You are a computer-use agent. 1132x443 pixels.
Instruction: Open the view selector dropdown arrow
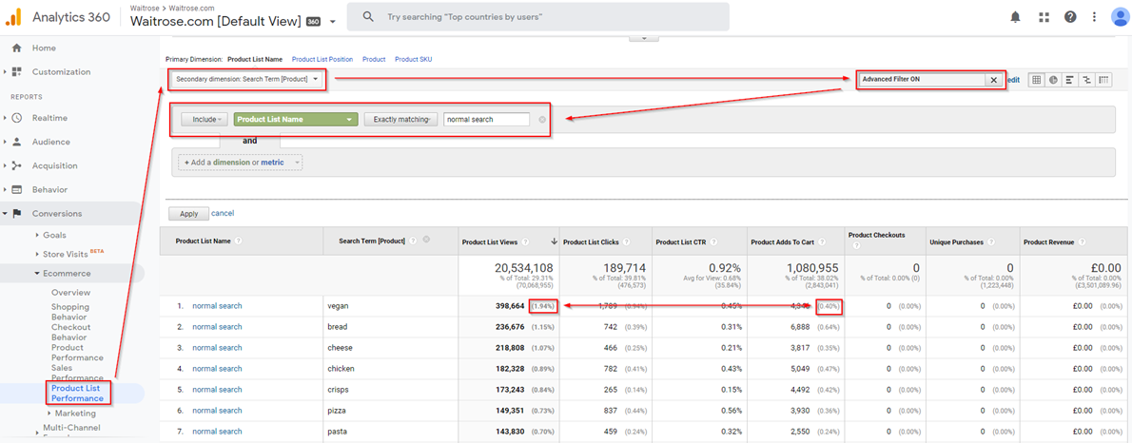tap(333, 22)
